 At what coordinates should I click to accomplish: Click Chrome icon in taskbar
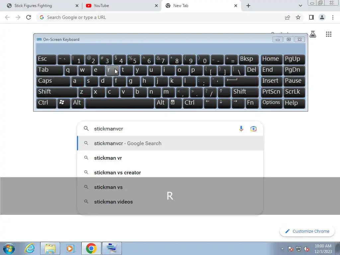tap(91, 248)
